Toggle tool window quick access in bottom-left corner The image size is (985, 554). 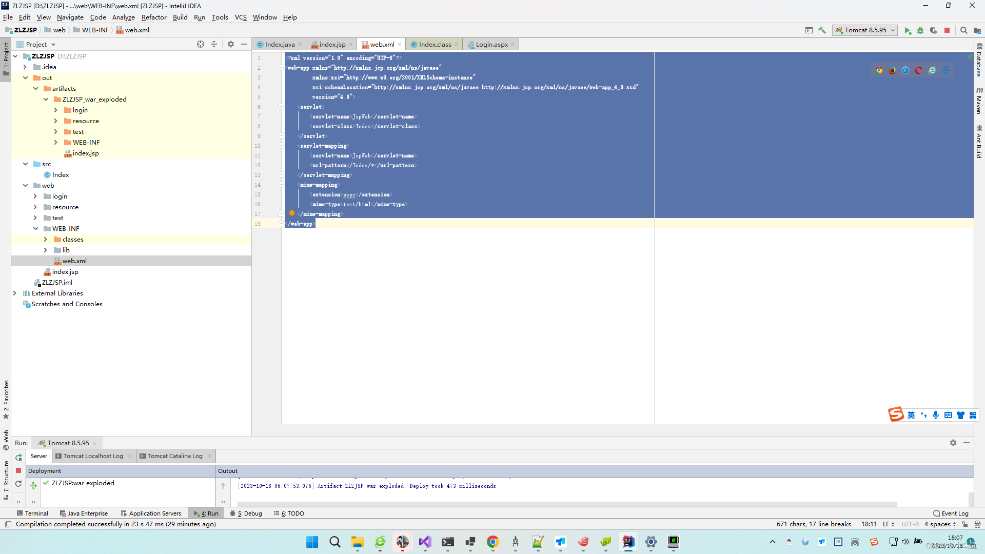[8, 524]
